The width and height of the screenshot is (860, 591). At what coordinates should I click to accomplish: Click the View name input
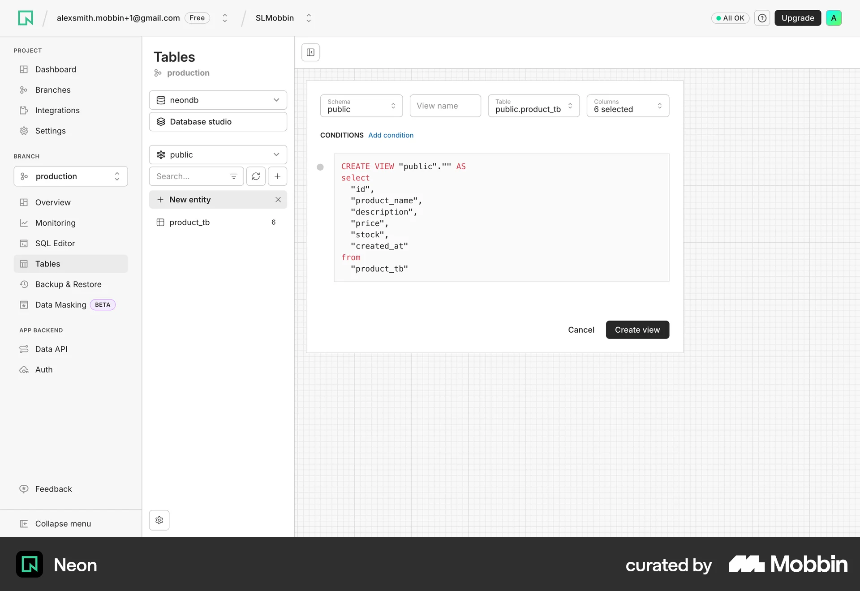click(445, 106)
